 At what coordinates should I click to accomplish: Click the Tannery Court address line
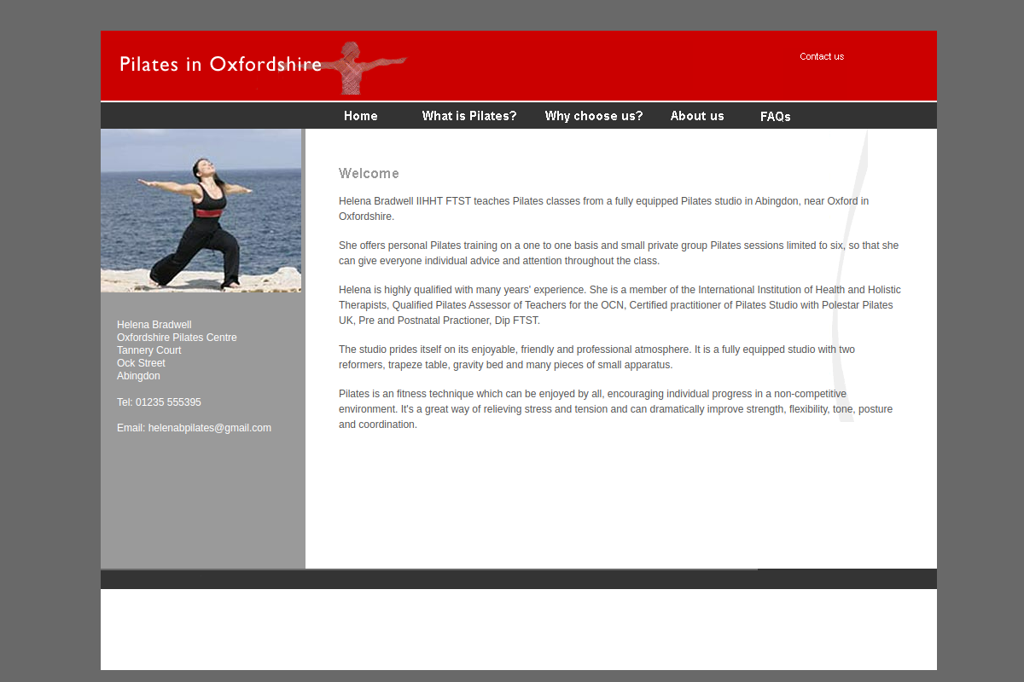(x=149, y=350)
